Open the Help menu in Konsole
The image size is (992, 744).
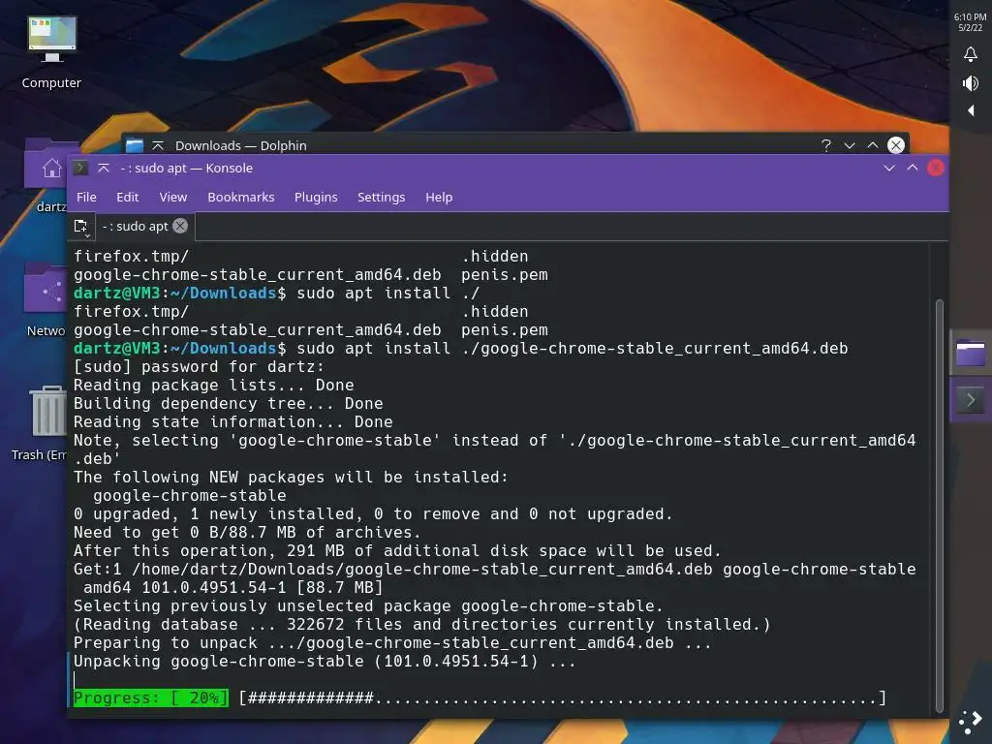[x=439, y=197]
